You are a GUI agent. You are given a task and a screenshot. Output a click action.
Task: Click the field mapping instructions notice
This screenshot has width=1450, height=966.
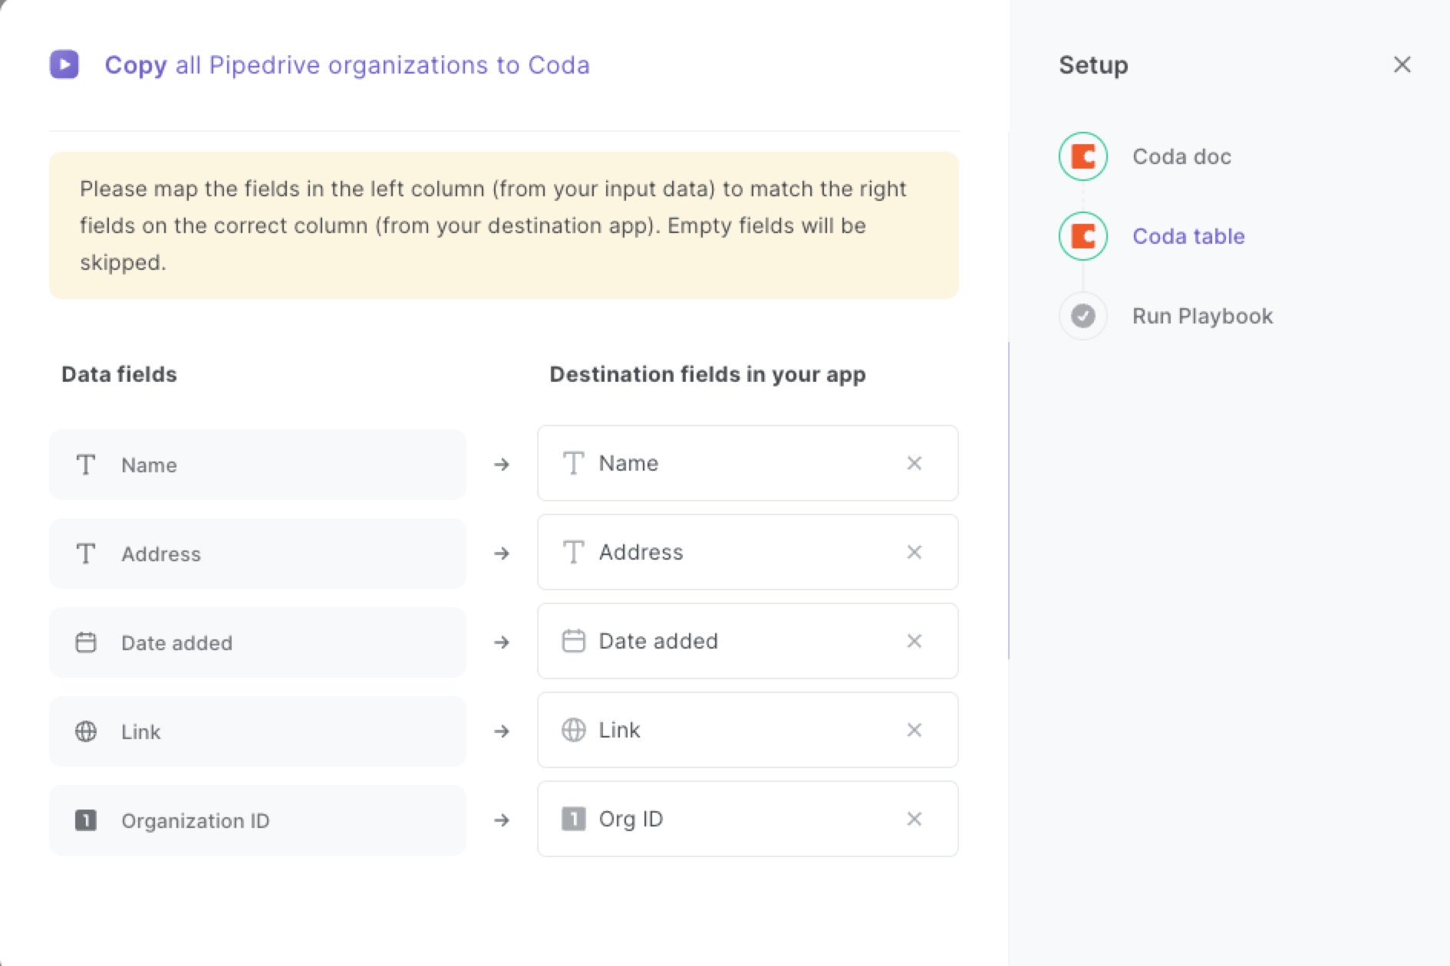pyautogui.click(x=504, y=225)
